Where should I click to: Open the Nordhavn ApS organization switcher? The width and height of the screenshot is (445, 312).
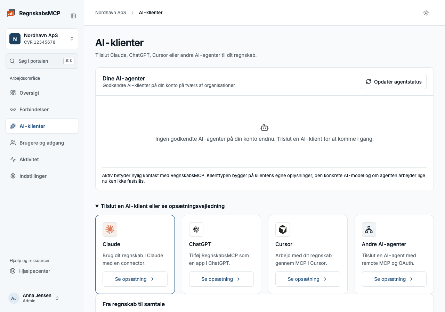(42, 39)
